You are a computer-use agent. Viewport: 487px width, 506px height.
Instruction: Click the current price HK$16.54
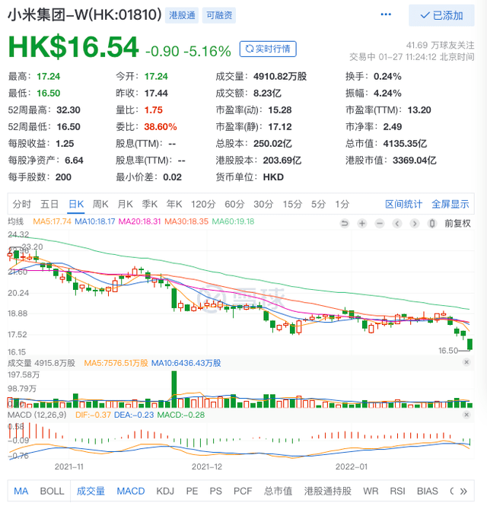coord(73,47)
